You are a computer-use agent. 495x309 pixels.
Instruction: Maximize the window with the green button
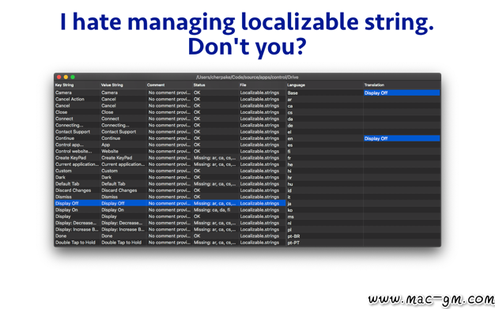[x=73, y=77]
